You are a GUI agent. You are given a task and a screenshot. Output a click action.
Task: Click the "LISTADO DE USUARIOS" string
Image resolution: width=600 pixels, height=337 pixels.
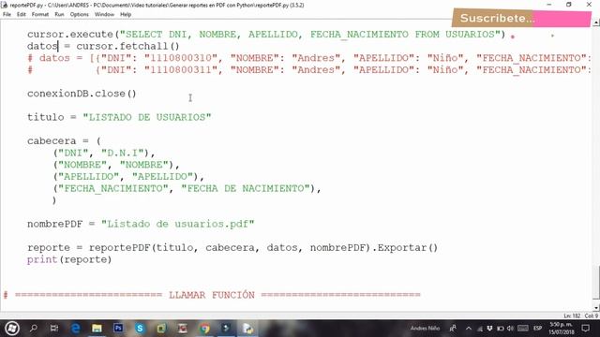tap(147, 117)
